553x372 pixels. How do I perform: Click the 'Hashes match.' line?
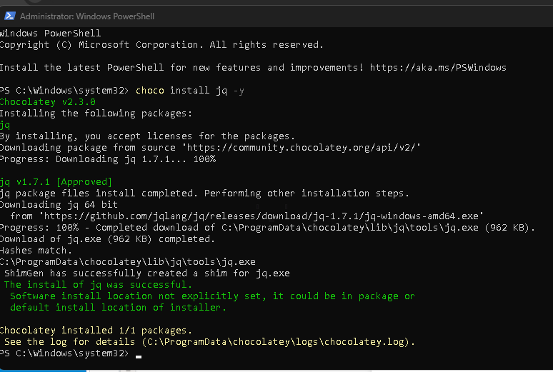coord(36,251)
